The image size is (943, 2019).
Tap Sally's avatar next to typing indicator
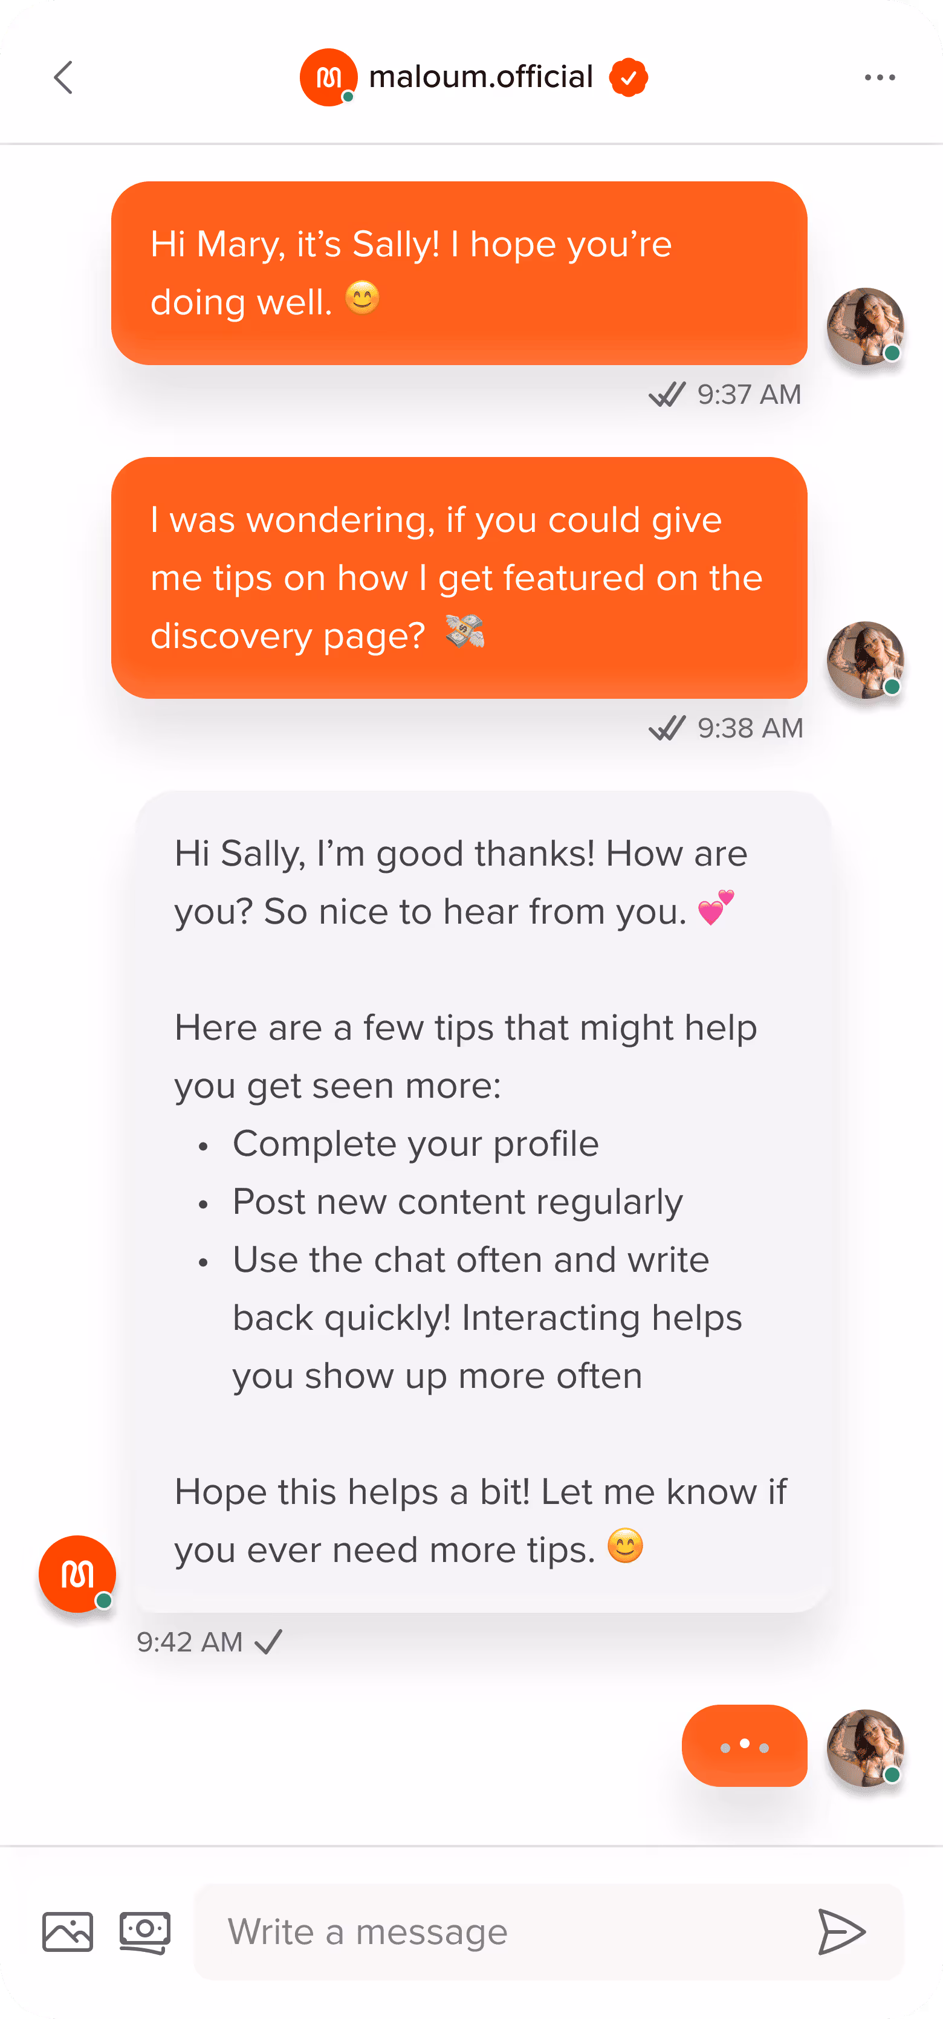pyautogui.click(x=866, y=1748)
